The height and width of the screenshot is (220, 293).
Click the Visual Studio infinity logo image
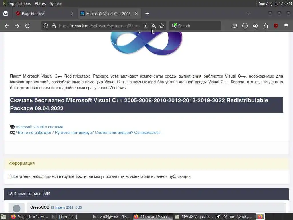pos(146,44)
